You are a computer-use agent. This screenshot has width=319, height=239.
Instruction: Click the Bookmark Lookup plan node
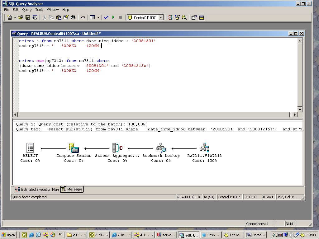tap(161, 148)
